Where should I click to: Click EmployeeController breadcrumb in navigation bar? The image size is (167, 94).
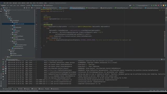pyautogui.click(x=37, y=5)
